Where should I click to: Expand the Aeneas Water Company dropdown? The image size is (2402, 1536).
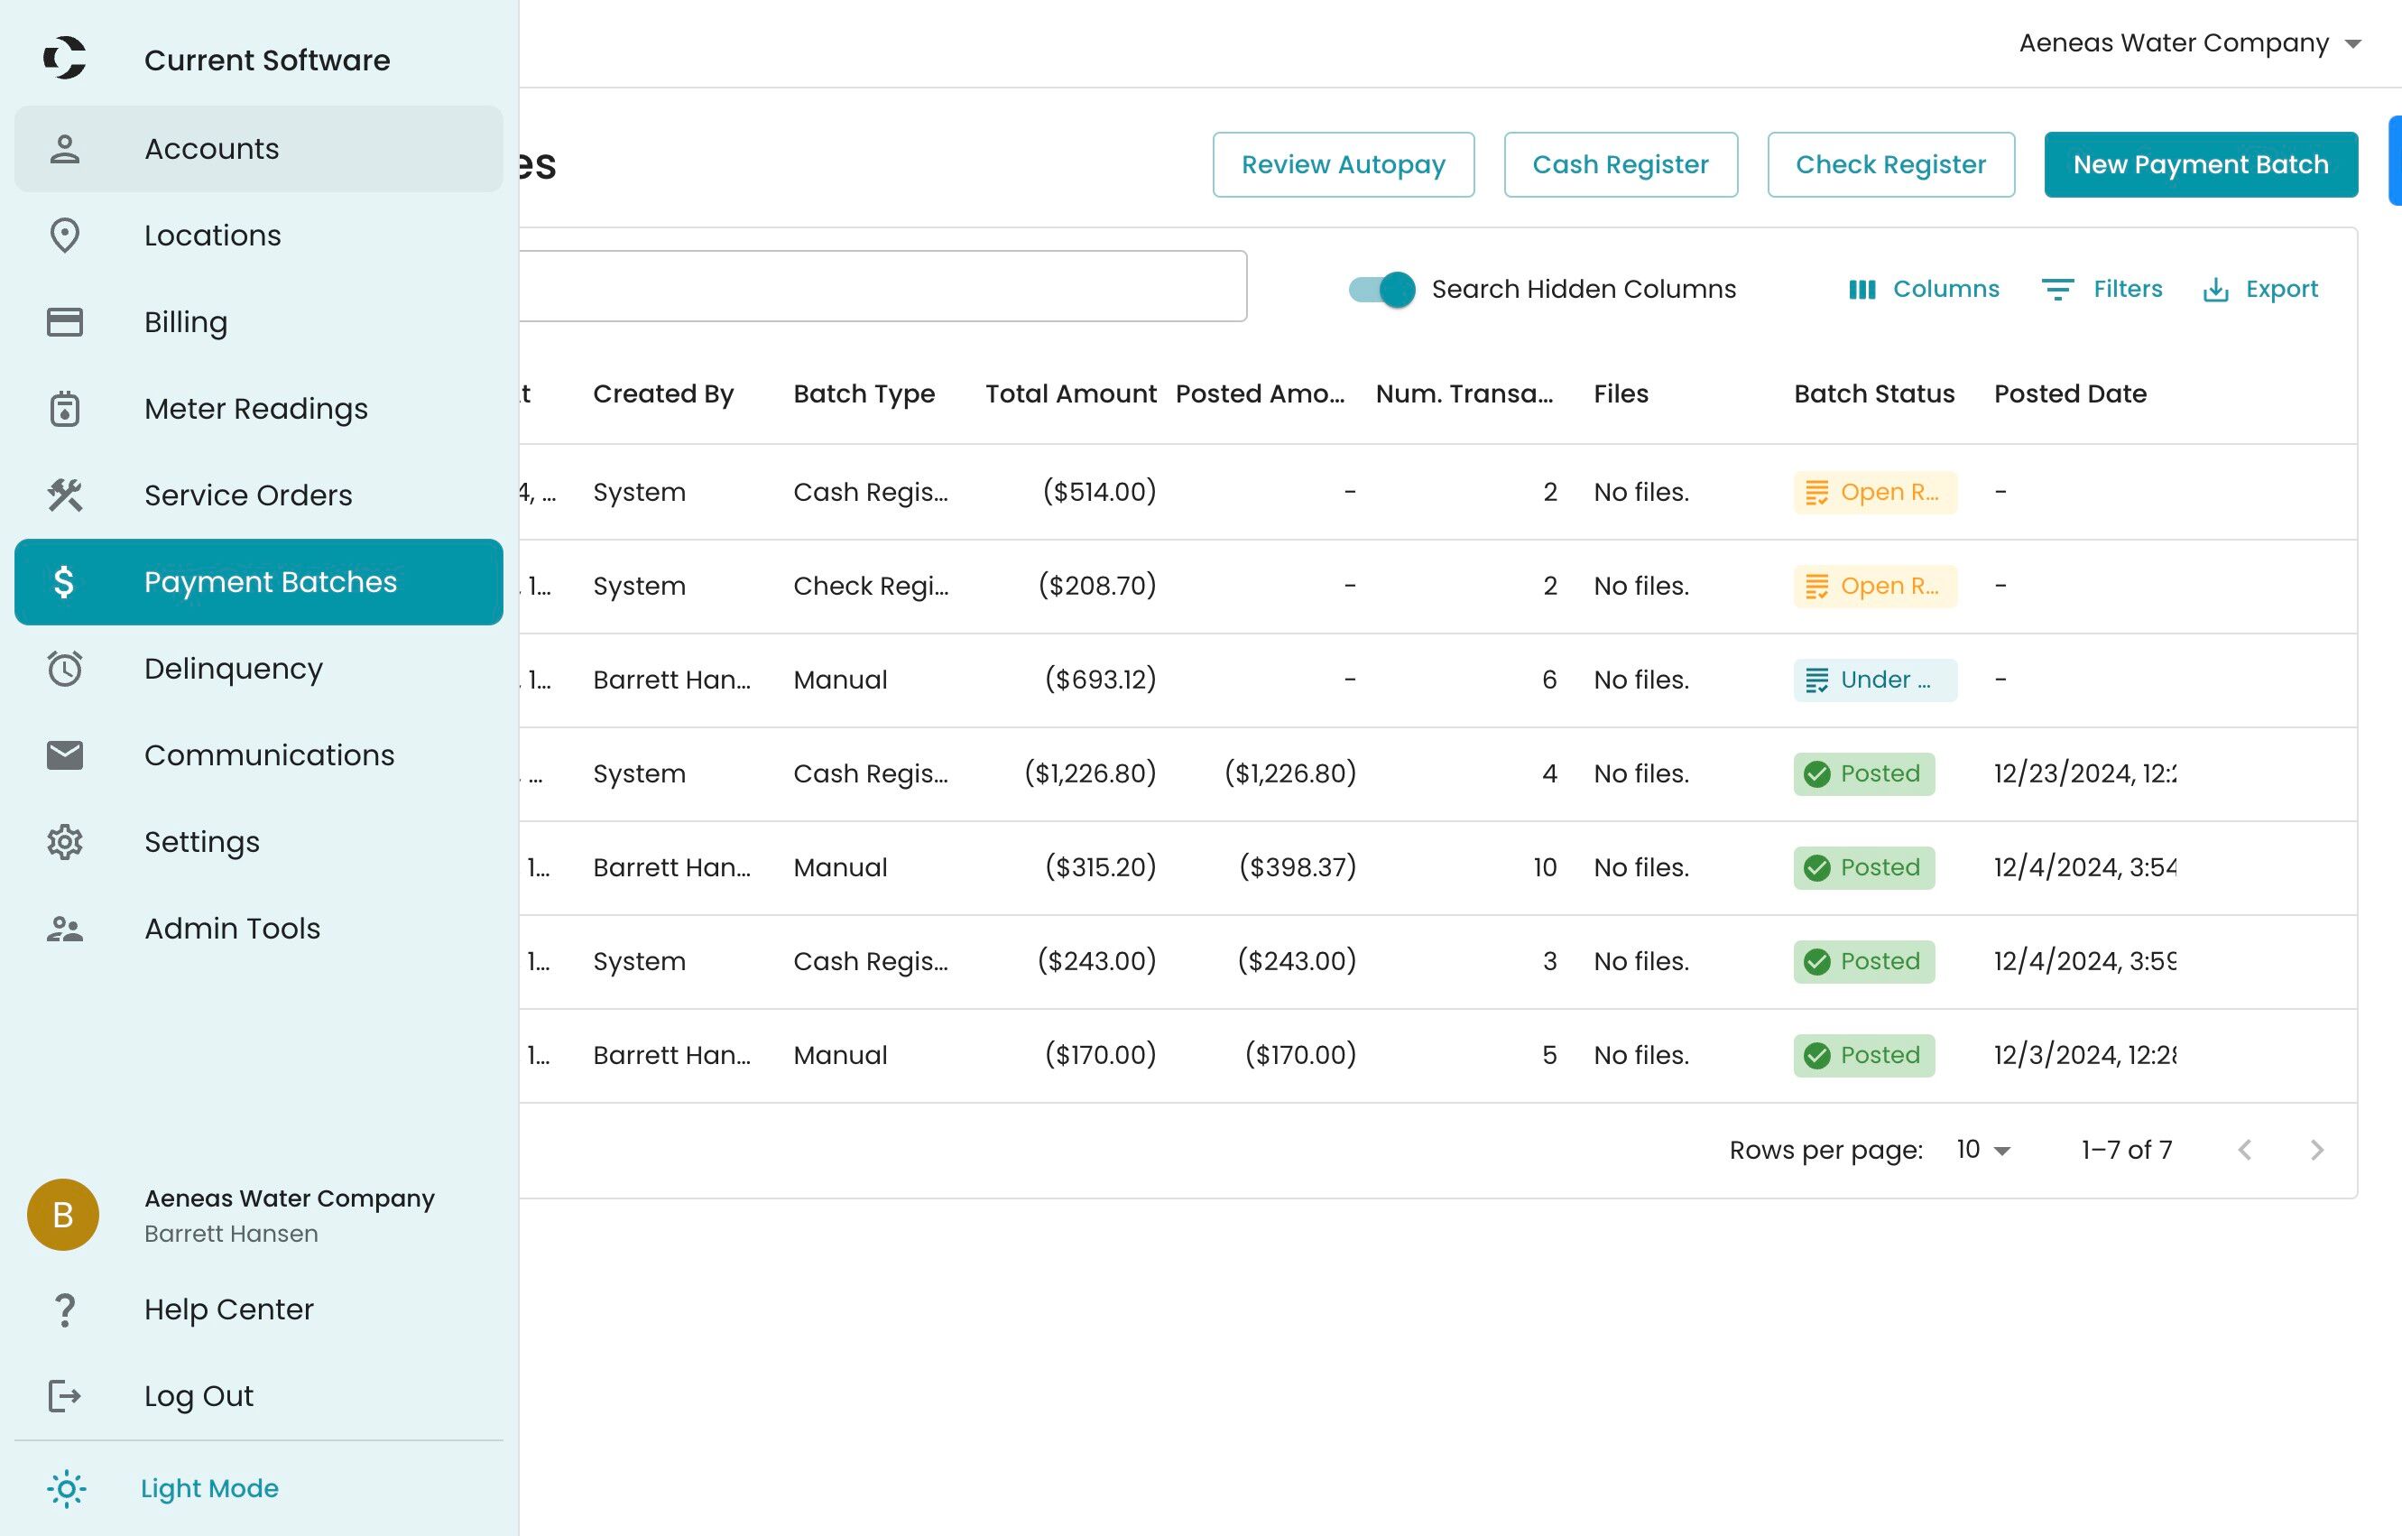point(2191,43)
